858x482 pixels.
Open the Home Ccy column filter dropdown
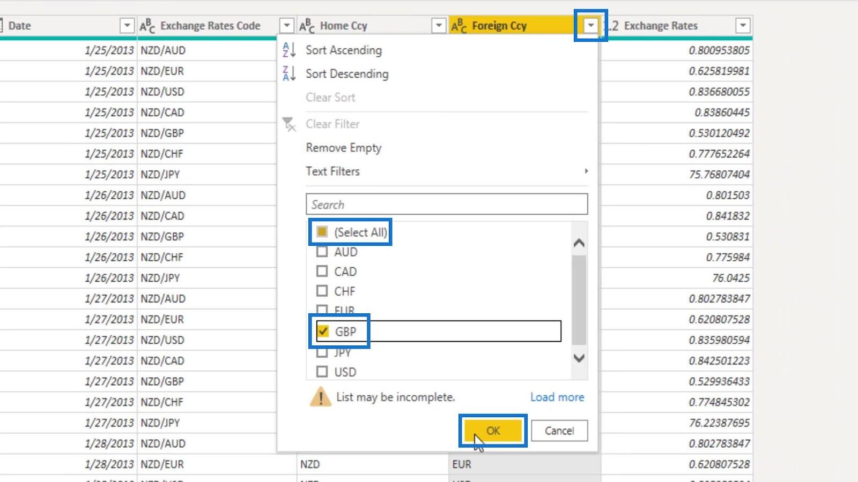[x=439, y=26]
